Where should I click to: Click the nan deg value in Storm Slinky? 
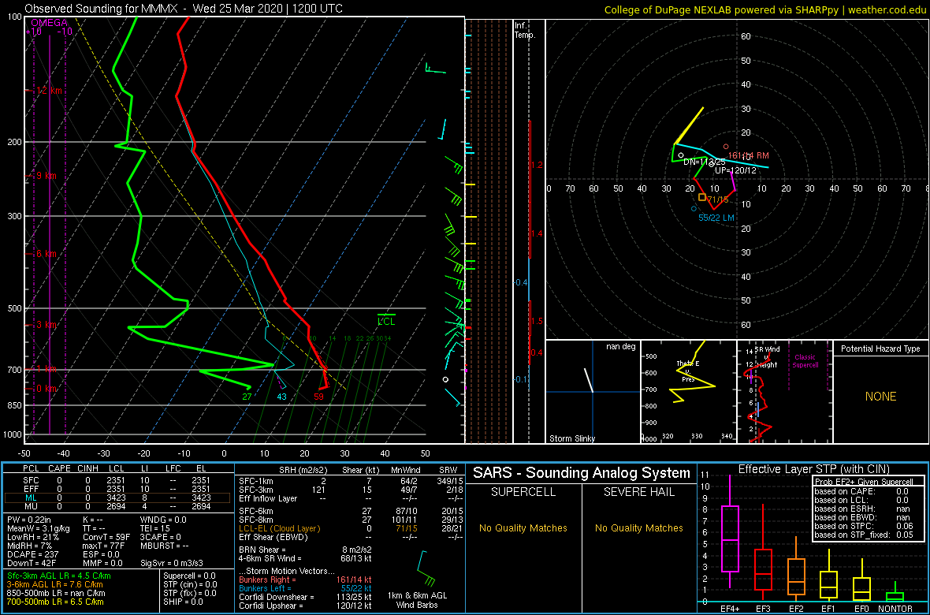coord(621,346)
